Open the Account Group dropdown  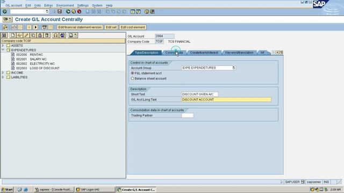pyautogui.click(x=234, y=68)
